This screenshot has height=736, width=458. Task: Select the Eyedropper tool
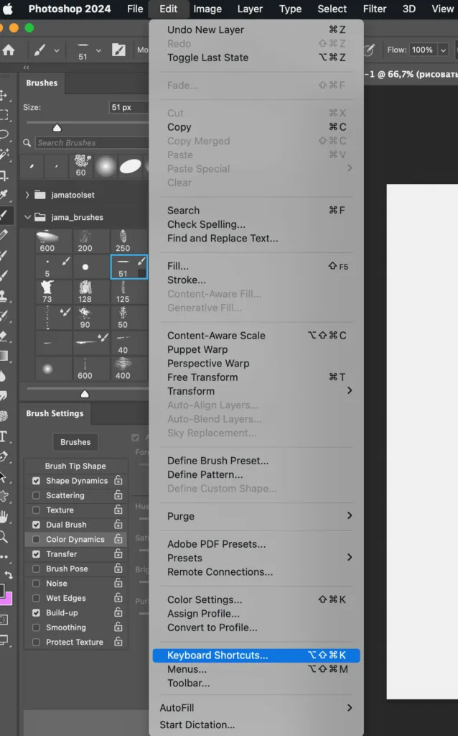click(4, 195)
